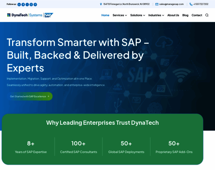Image resolution: width=215 pixels, height=170 pixels.
Task: Click the DynaTech Systems SAP logo
Action: coord(30,15)
